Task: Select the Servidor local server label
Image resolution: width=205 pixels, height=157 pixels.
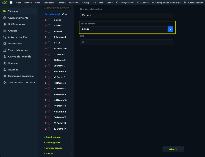Action: tap(52, 14)
